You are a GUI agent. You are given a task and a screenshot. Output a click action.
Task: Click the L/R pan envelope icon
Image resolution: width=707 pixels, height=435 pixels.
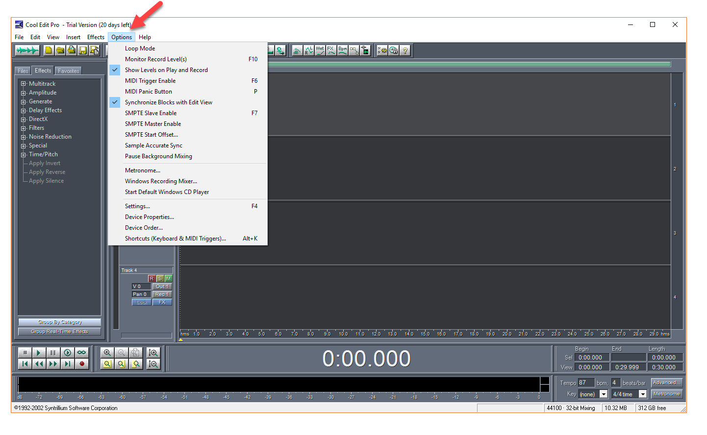point(308,50)
